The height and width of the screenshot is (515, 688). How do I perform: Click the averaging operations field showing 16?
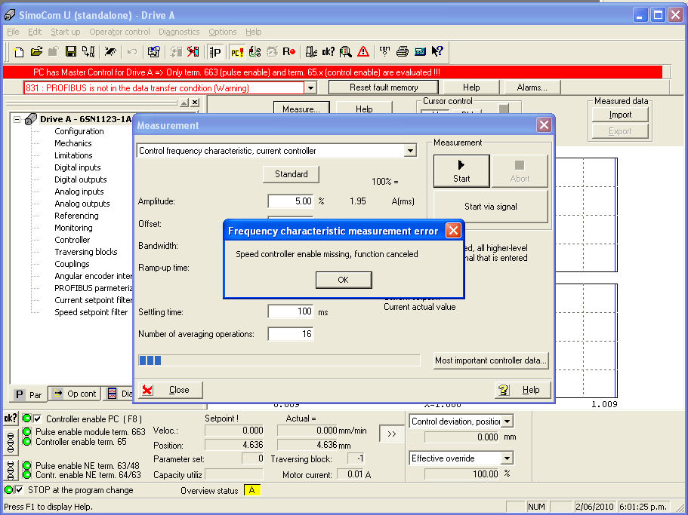coord(291,334)
